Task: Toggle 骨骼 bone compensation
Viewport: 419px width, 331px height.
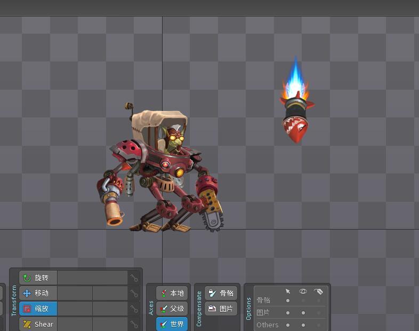Action: 221,293
